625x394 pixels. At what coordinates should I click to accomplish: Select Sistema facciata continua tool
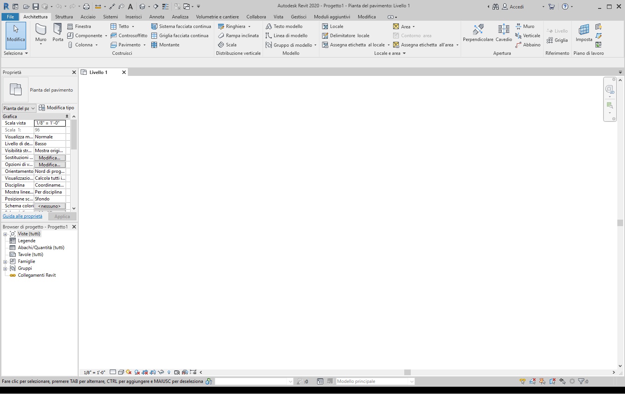[181, 26]
